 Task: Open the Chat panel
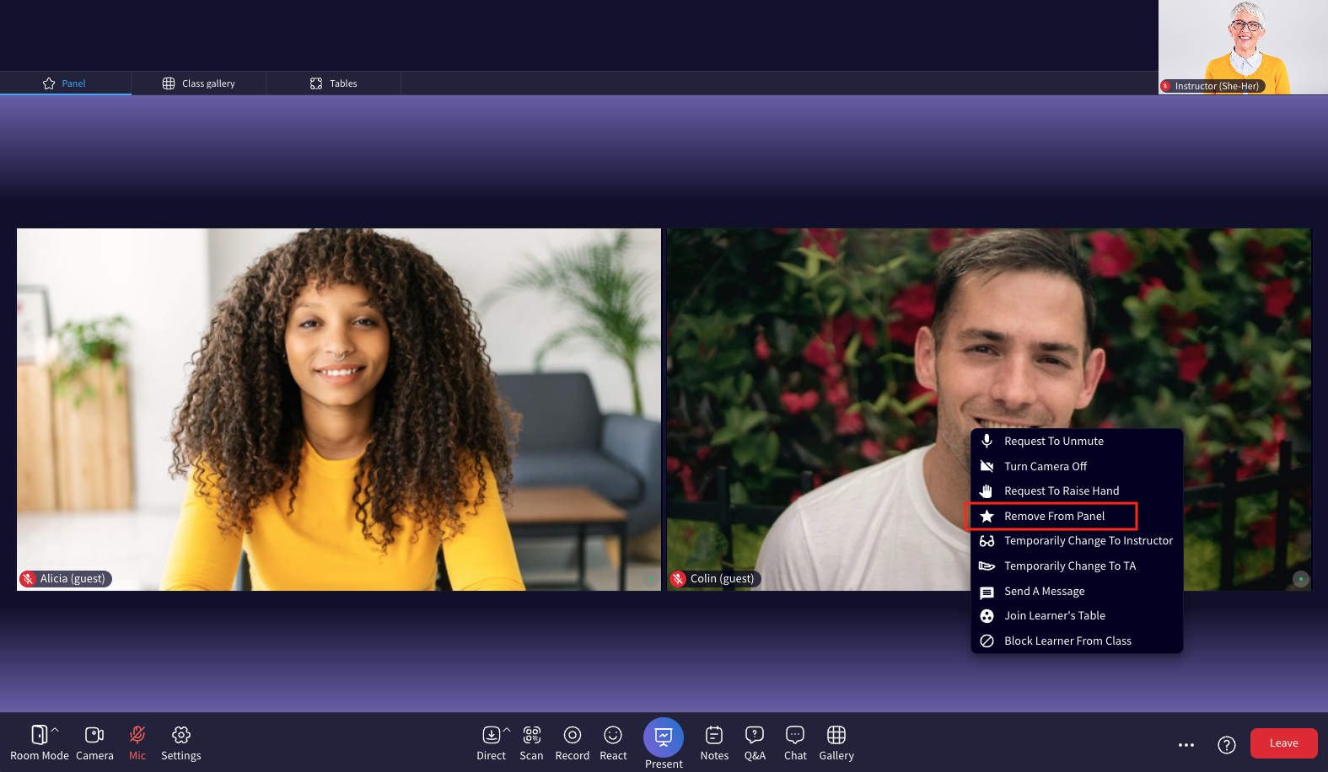pos(795,743)
